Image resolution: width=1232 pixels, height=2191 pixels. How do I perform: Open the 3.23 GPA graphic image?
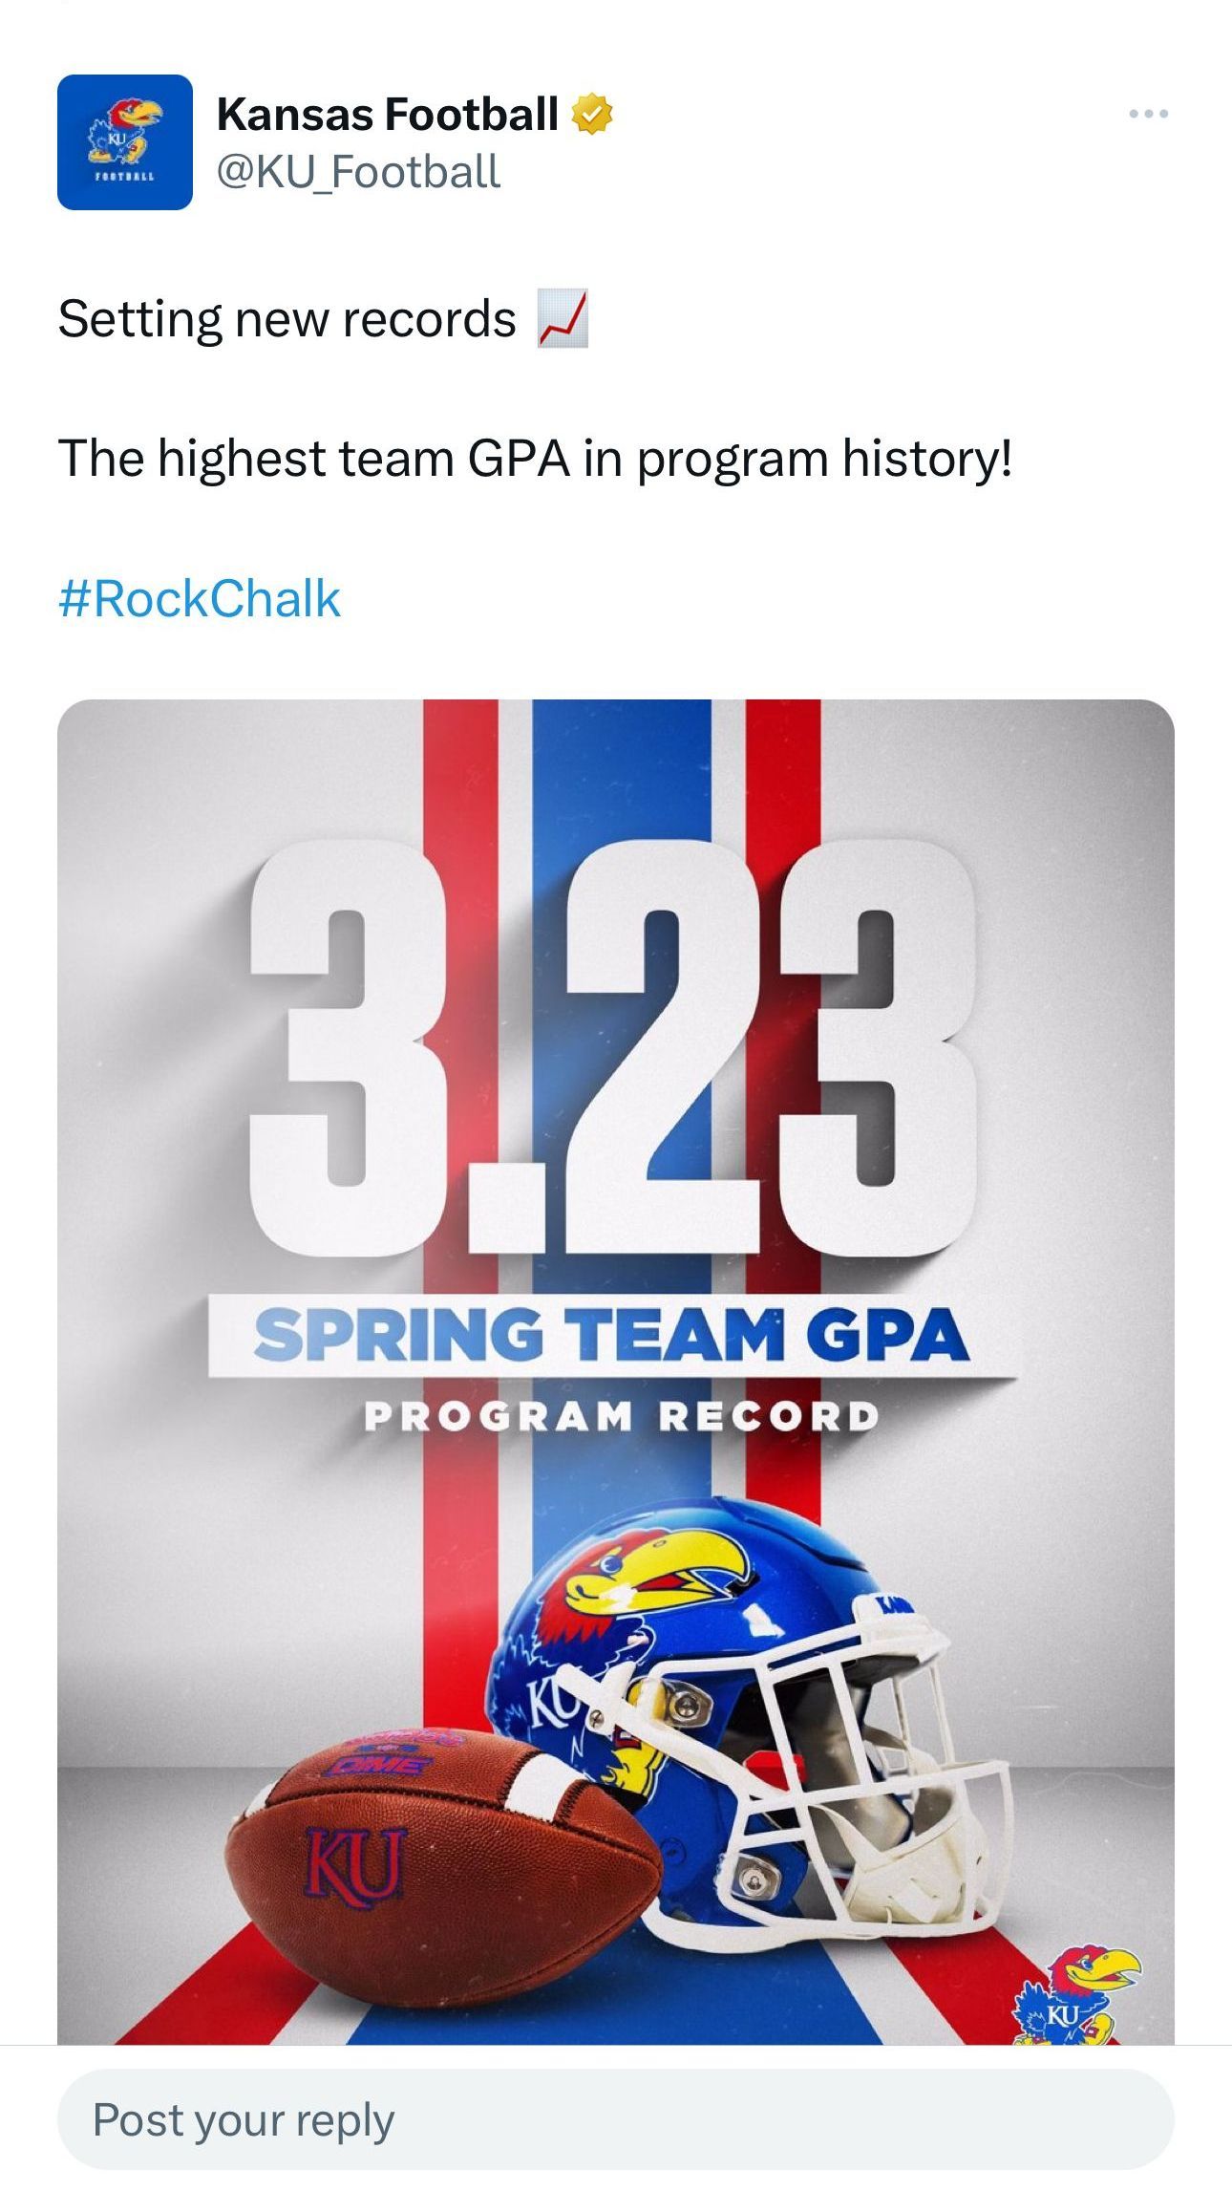616,1372
